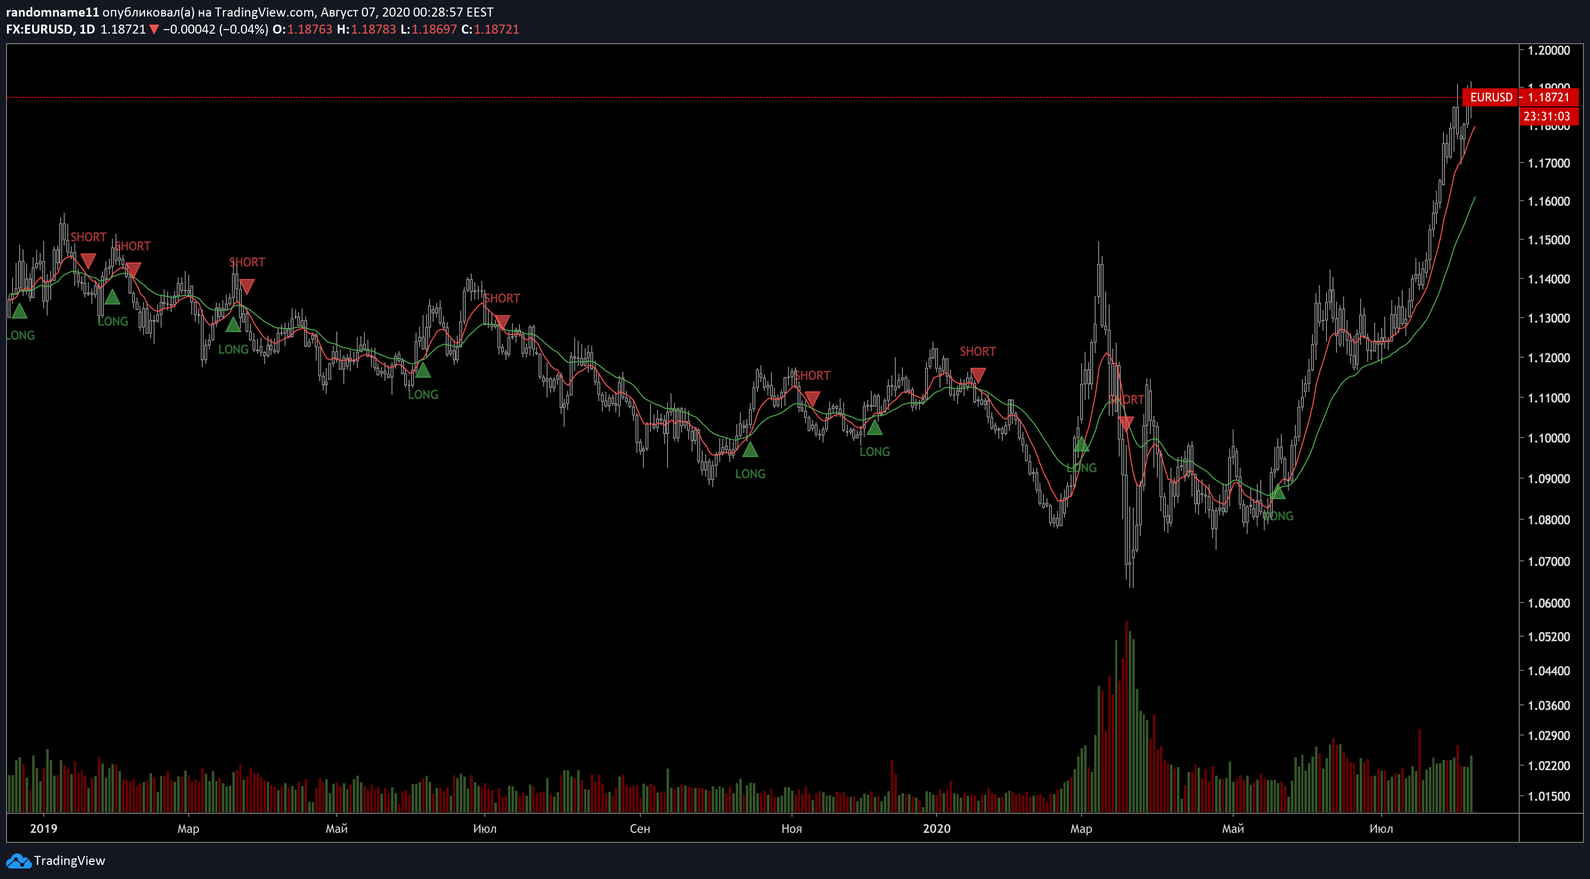Select the change value −0.00042 (−0.04%)
1590x879 pixels.
point(215,29)
